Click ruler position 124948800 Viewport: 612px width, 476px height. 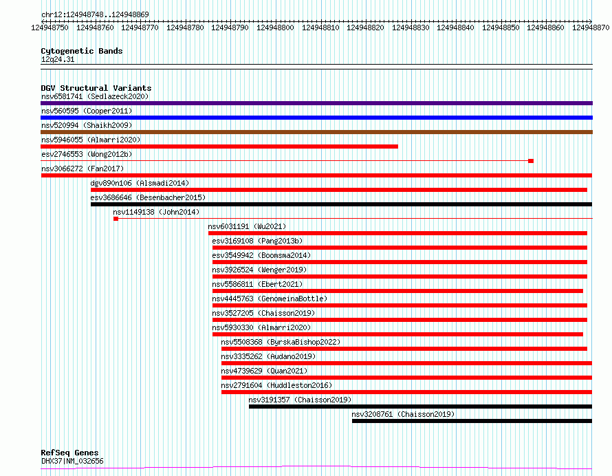(x=275, y=28)
